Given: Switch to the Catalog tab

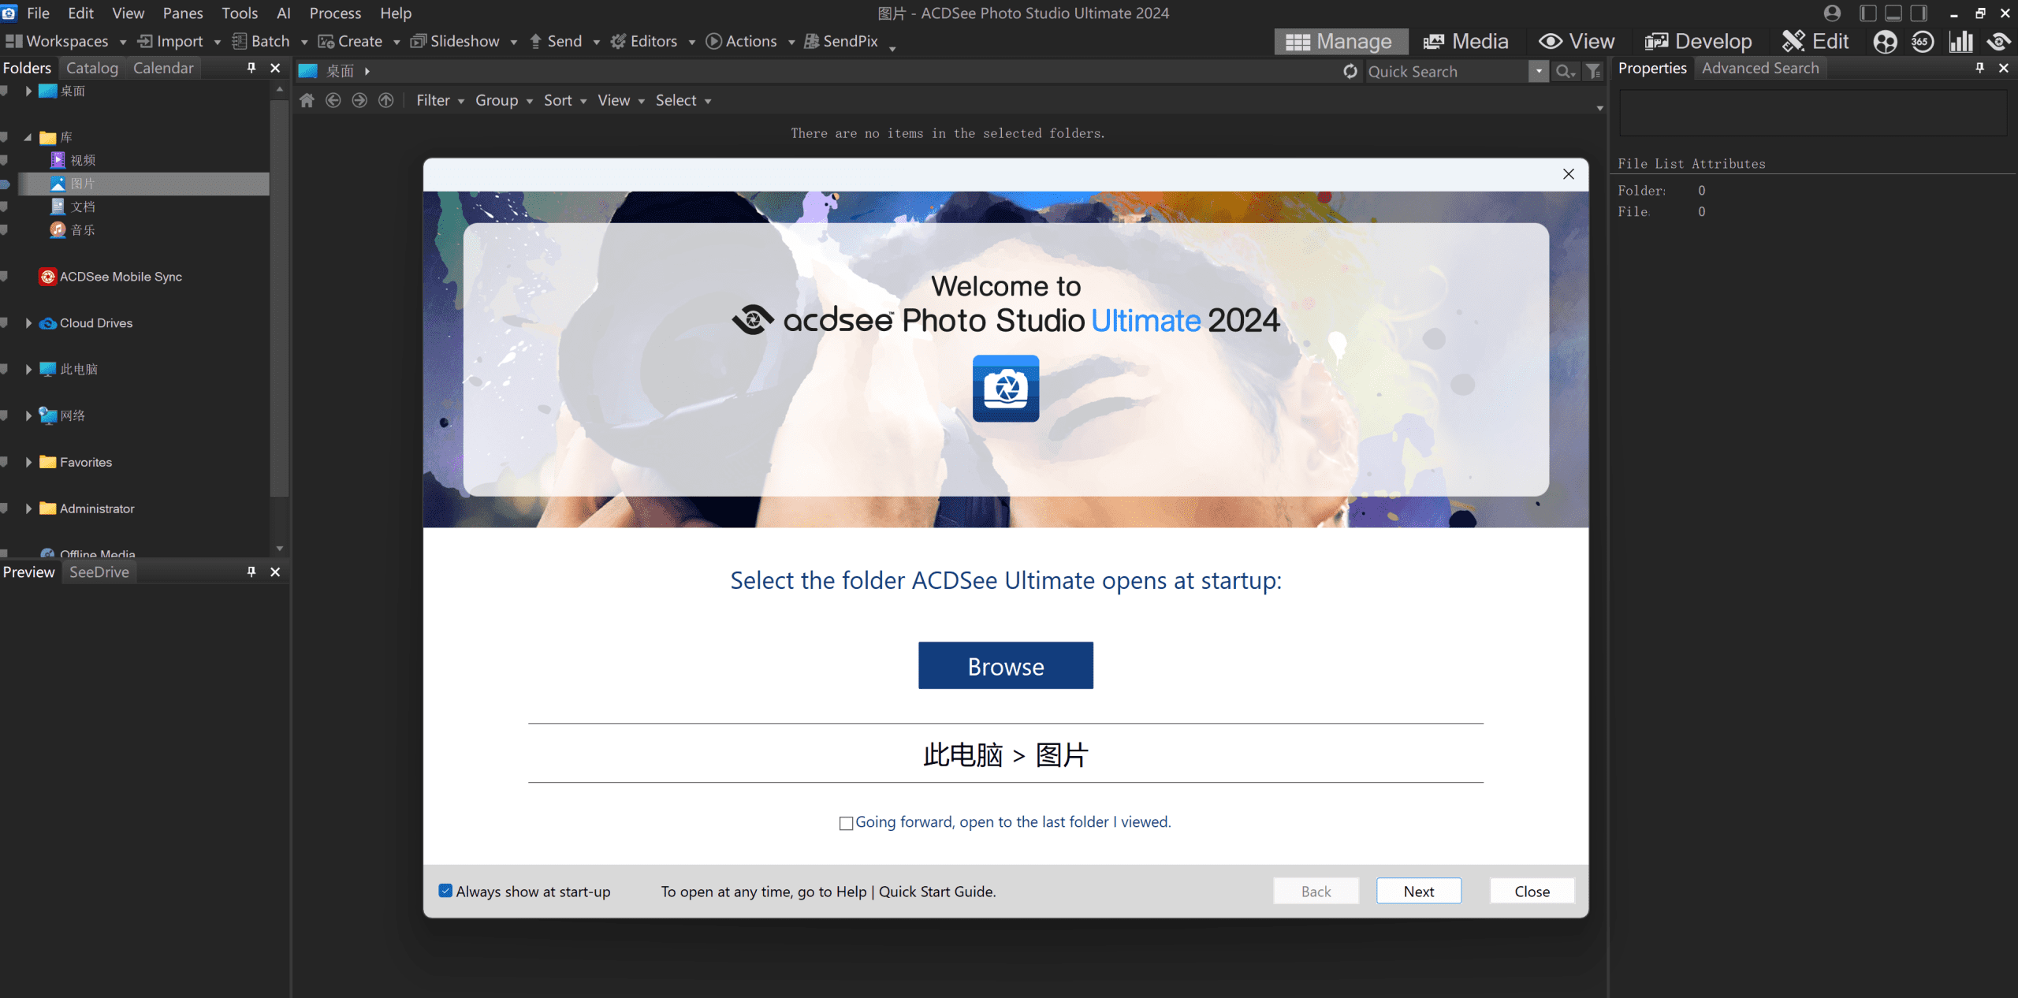Looking at the screenshot, I should [92, 68].
